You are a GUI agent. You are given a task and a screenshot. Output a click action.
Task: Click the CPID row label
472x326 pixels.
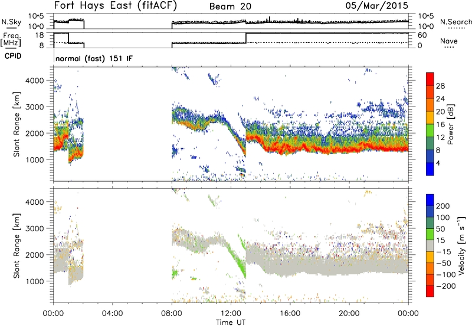pyautogui.click(x=13, y=56)
